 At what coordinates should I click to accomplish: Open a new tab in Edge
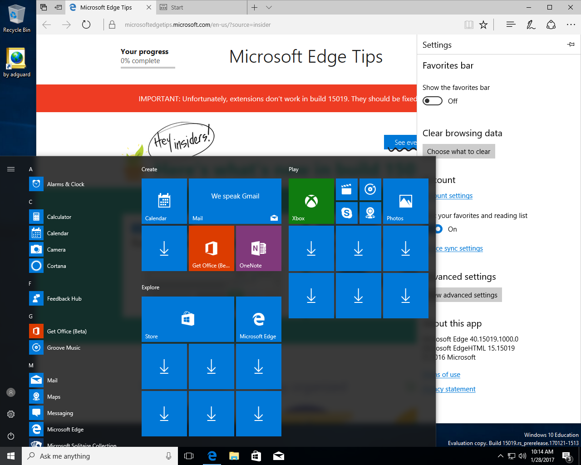(x=254, y=7)
